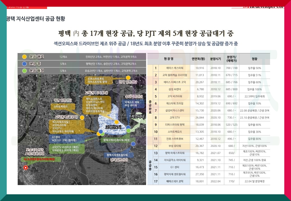Select 에스타워 프라임 in row 6
This screenshot has width=291, height=201.
175,104
